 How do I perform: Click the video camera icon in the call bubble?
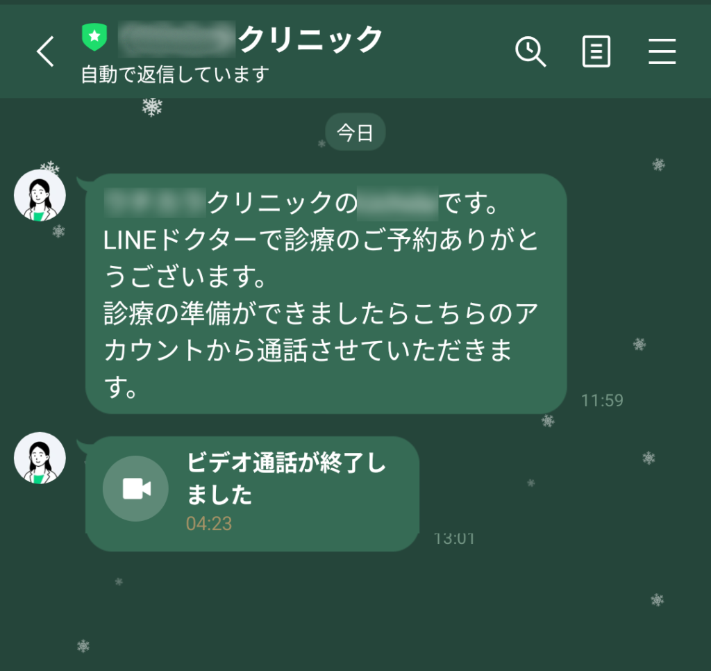tap(135, 488)
